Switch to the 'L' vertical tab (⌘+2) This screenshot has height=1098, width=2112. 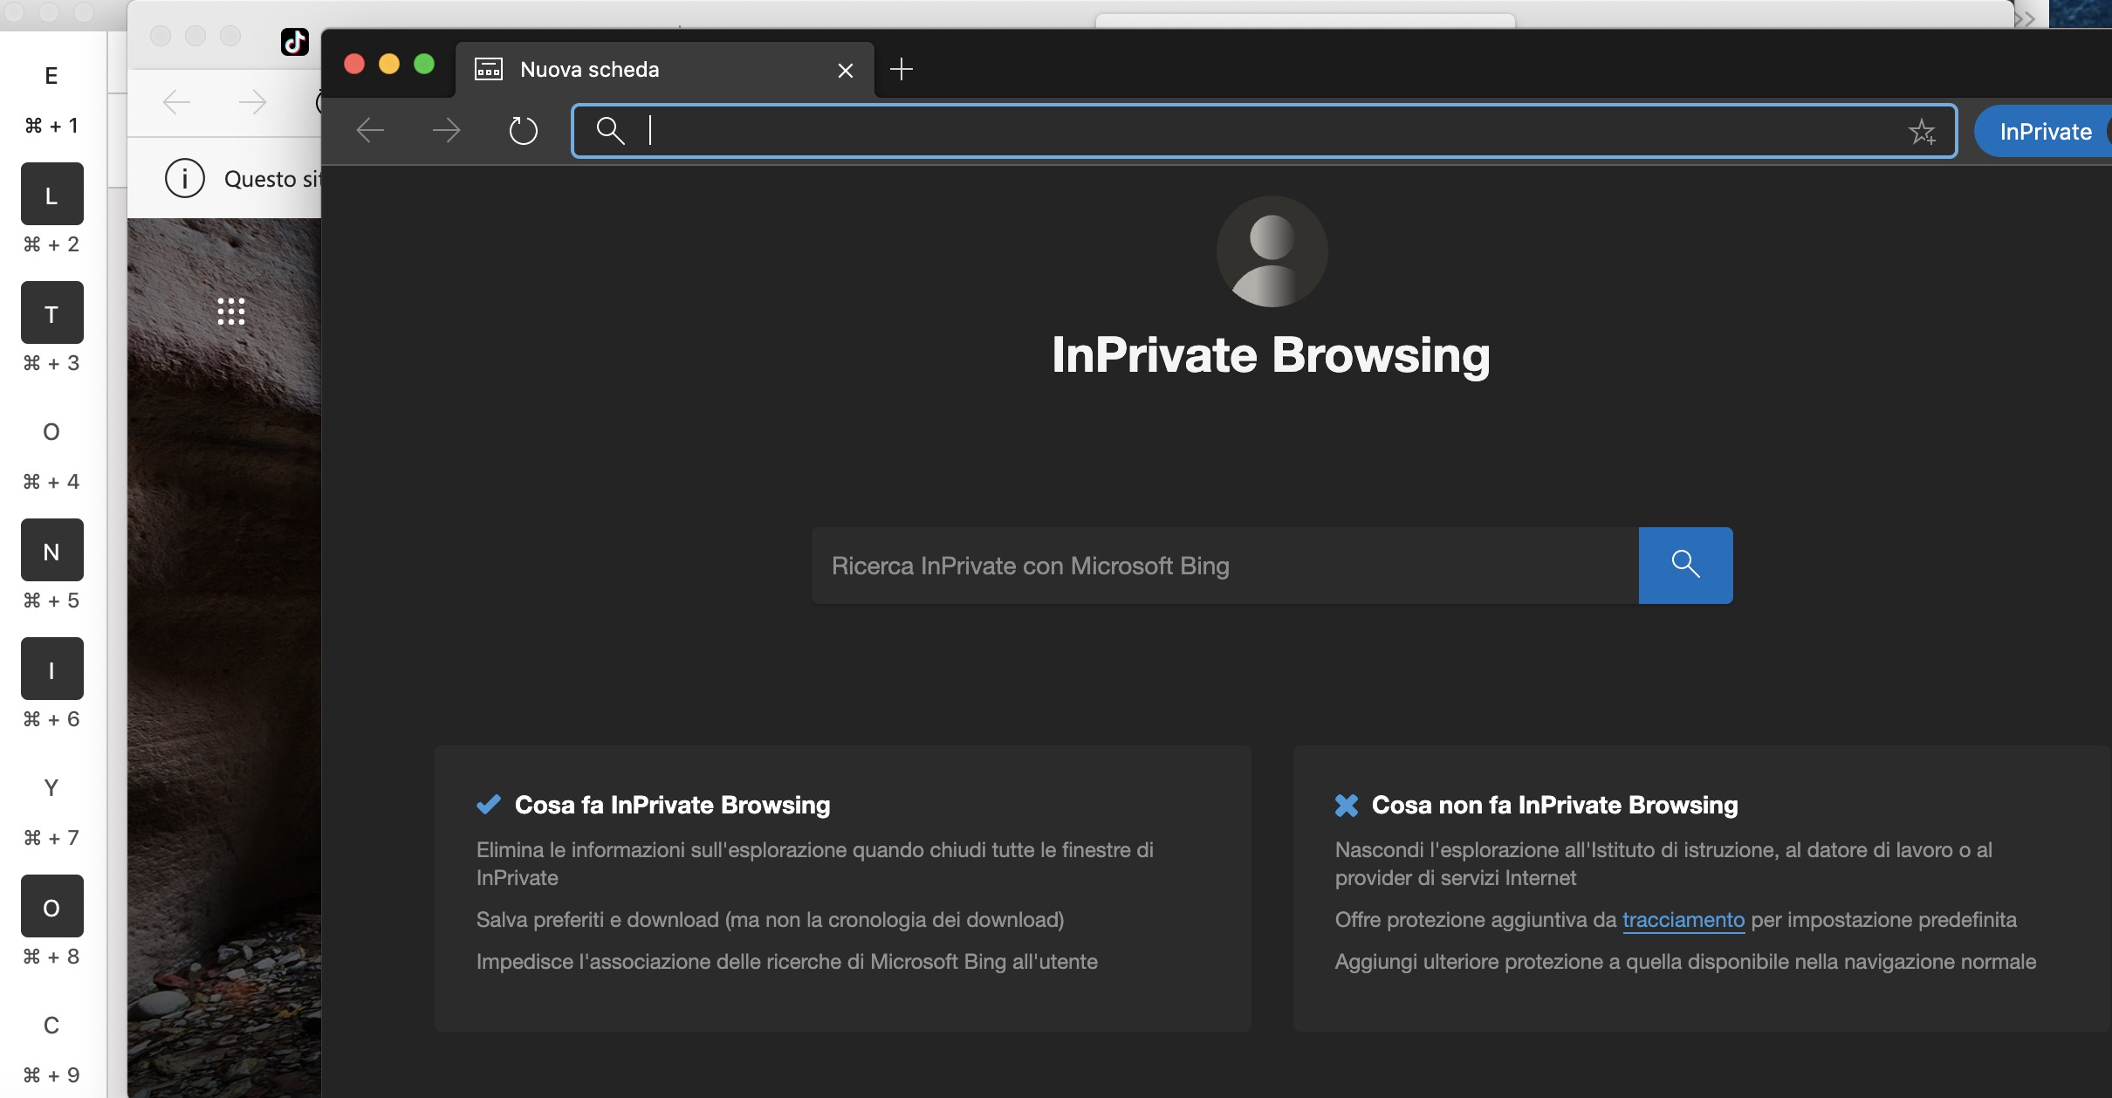click(51, 194)
